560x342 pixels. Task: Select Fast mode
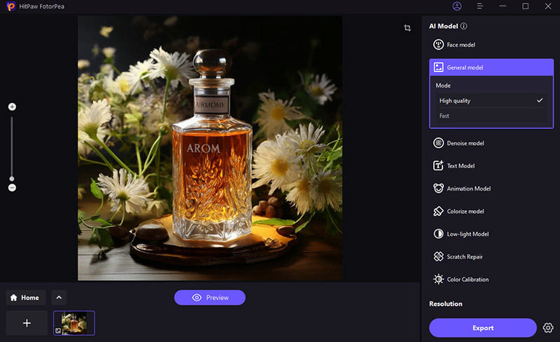pyautogui.click(x=491, y=116)
